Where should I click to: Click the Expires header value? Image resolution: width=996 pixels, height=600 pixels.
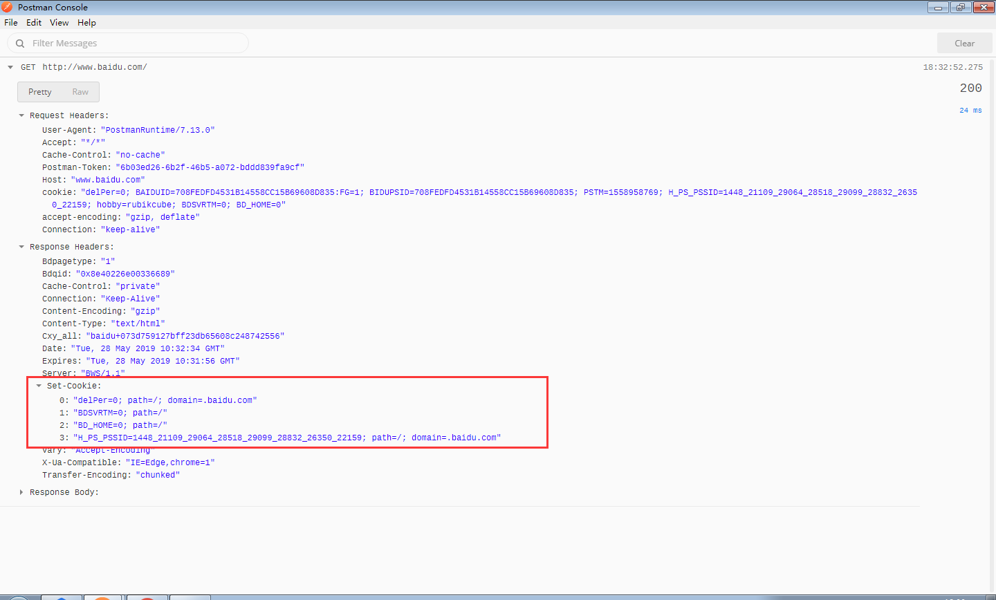click(163, 361)
